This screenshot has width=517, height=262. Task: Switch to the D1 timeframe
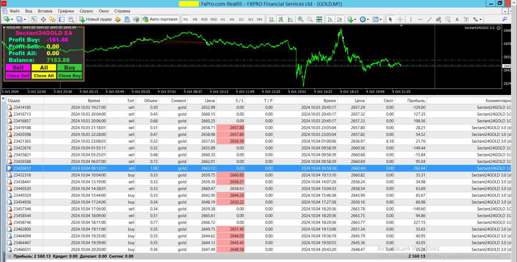[x=241, y=19]
